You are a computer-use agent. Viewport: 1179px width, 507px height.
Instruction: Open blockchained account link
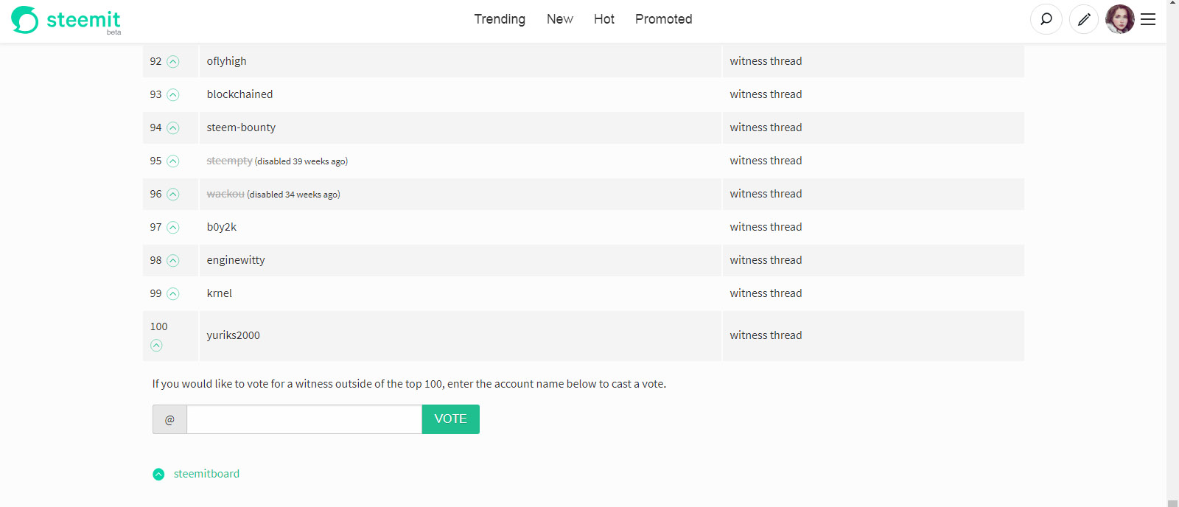point(239,94)
